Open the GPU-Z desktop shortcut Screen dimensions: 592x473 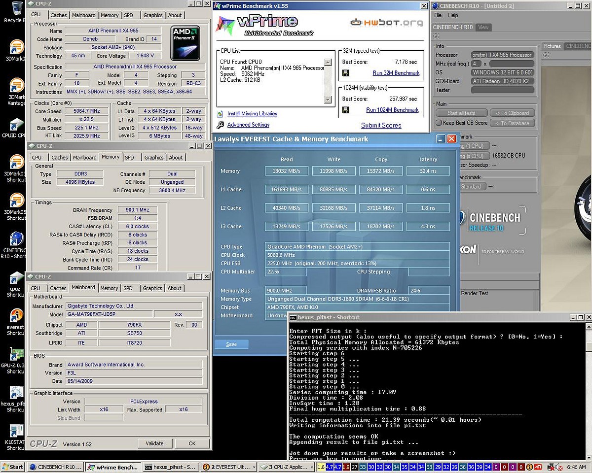tap(17, 354)
